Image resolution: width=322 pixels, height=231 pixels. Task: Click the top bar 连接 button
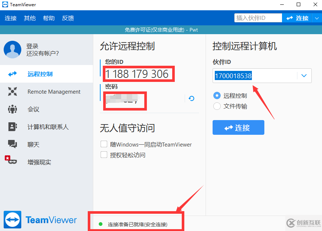point(297,18)
